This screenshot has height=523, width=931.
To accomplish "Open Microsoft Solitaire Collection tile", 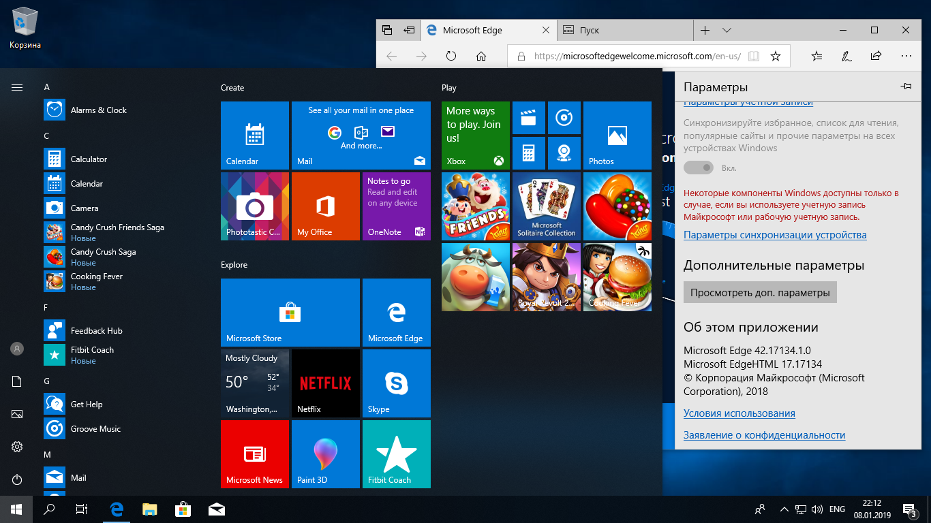I will pos(547,206).
